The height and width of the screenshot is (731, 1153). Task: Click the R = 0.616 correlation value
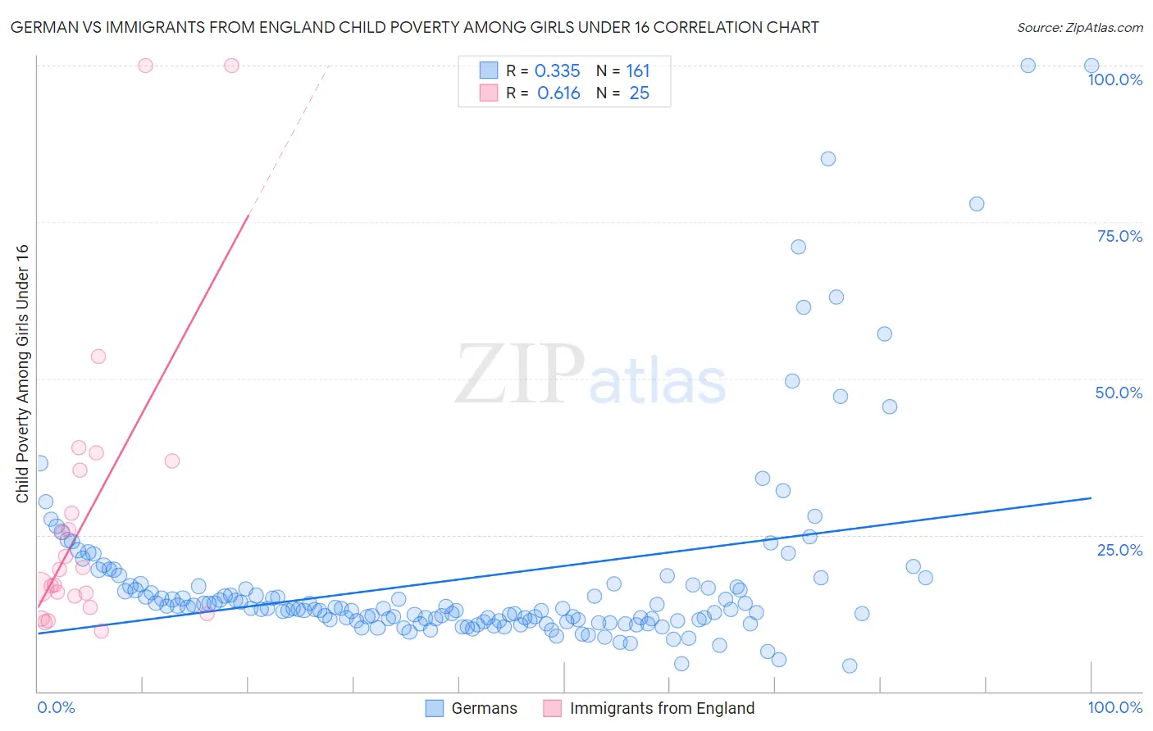tap(543, 93)
